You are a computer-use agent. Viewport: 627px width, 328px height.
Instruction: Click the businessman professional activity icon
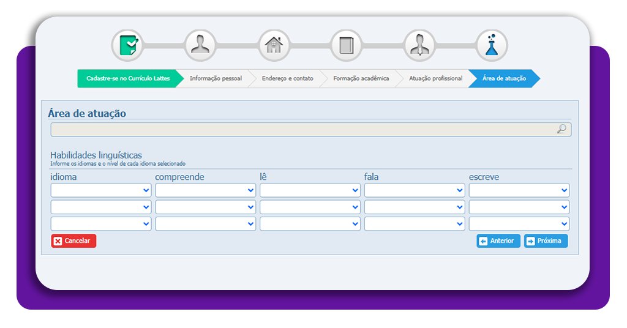(419, 45)
